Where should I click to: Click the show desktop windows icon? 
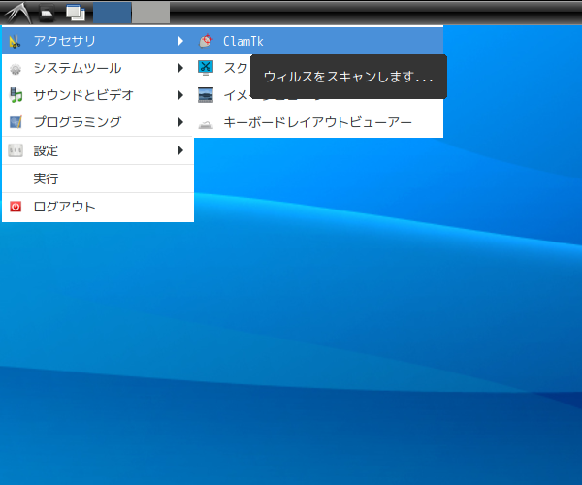pos(76,13)
